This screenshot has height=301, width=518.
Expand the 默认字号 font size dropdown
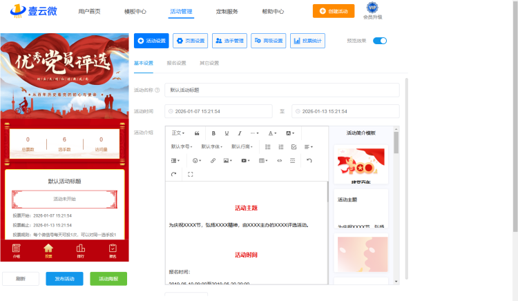click(x=182, y=146)
